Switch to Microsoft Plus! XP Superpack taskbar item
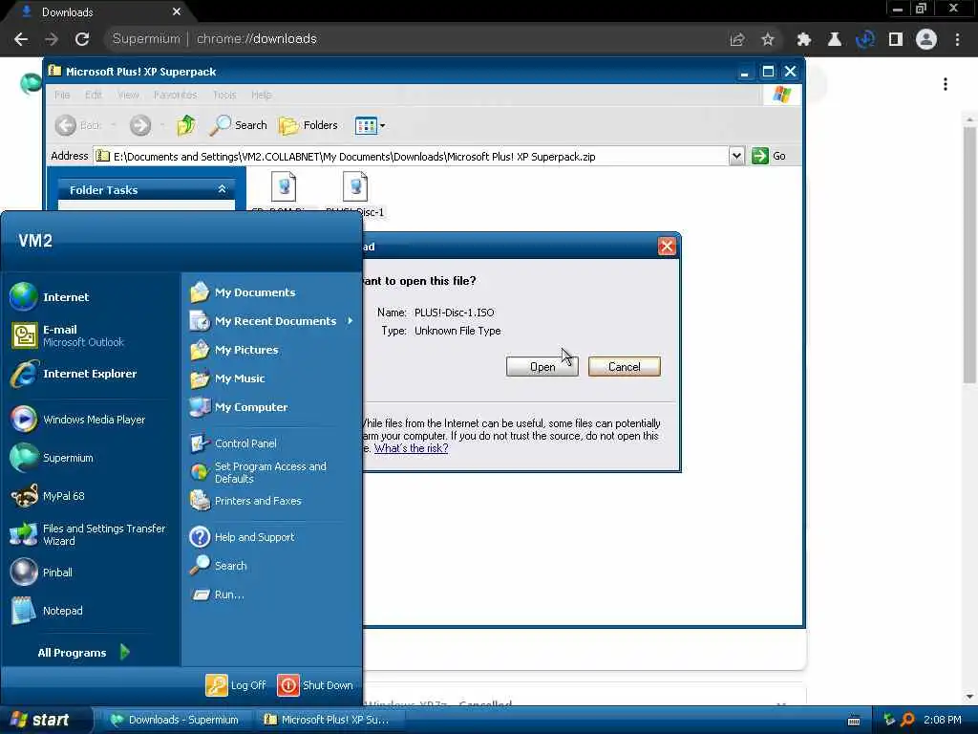The image size is (978, 734). point(331,720)
